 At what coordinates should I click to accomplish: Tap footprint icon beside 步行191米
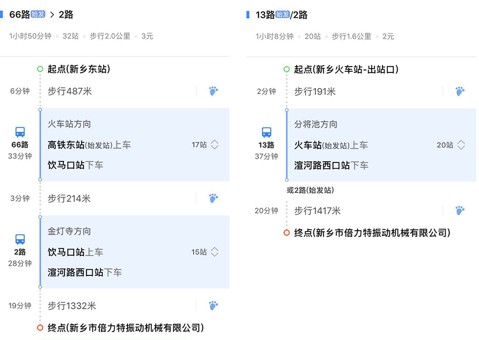(x=460, y=91)
